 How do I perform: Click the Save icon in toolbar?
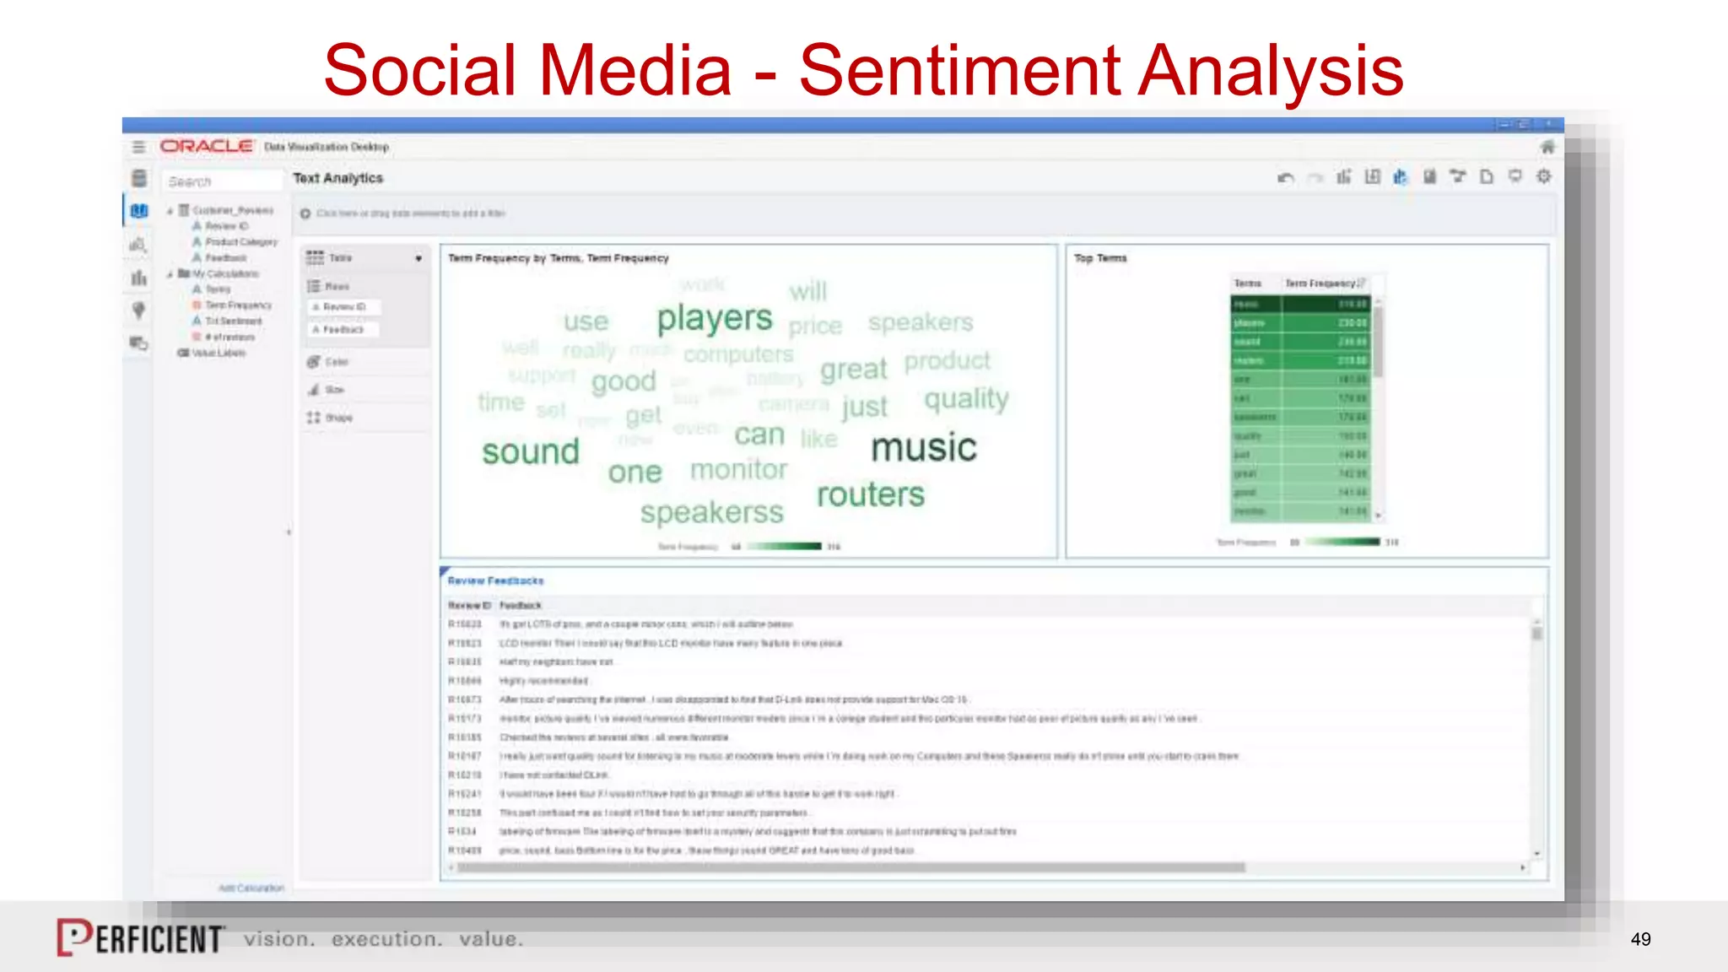pos(1429,176)
